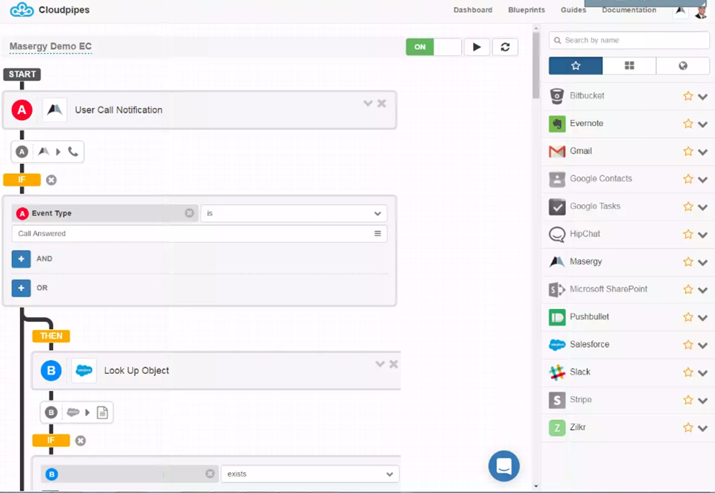715x493 pixels.
Task: Toggle the pipe ON switch
Action: (433, 47)
